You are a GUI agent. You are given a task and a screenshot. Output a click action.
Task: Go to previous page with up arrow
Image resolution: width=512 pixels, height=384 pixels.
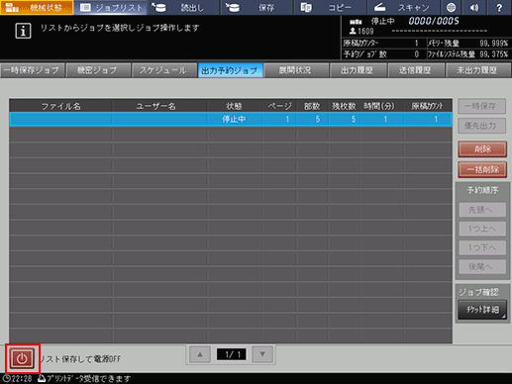200,354
